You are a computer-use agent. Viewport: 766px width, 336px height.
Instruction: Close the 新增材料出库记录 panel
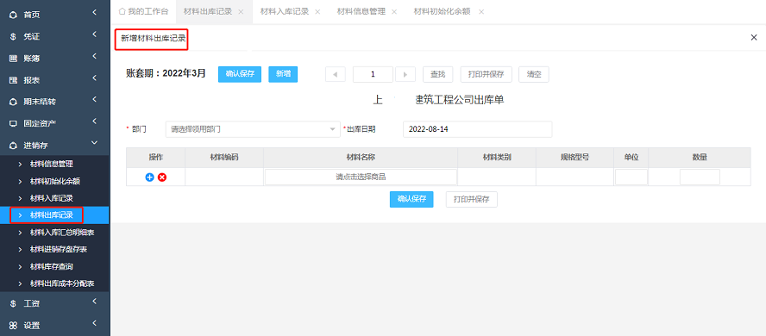[754, 38]
